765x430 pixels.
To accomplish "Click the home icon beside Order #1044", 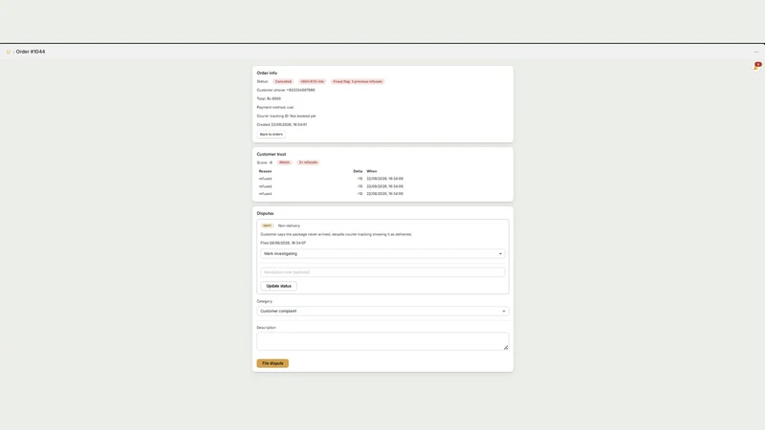I will pyautogui.click(x=9, y=52).
